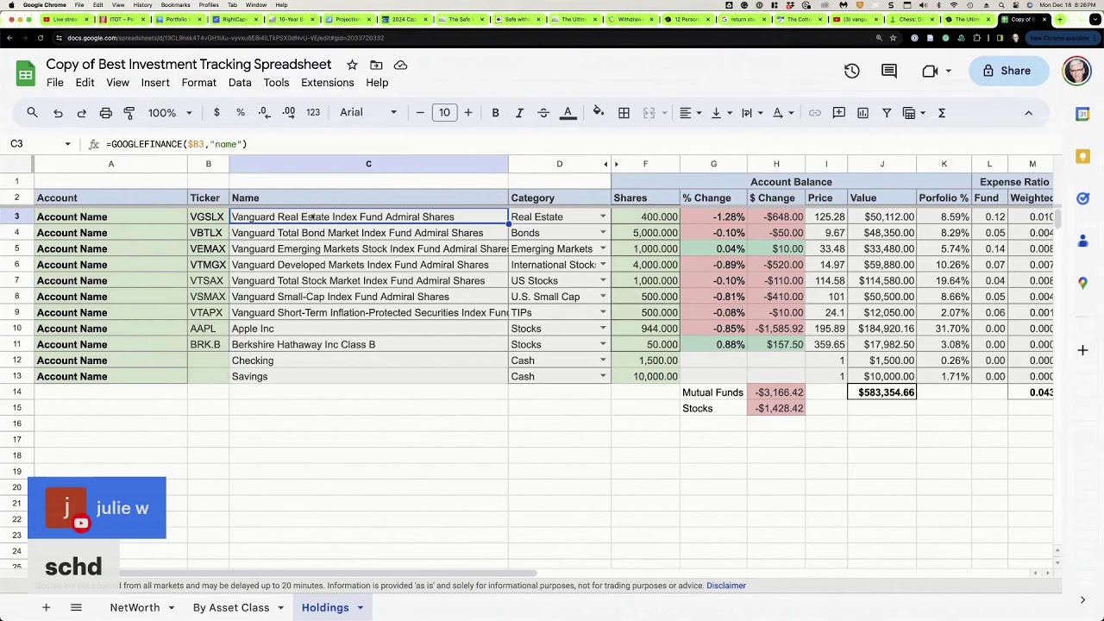Viewport: 1104px width, 621px height.
Task: Open Holdings sheet tab options arrow
Action: pyautogui.click(x=360, y=608)
